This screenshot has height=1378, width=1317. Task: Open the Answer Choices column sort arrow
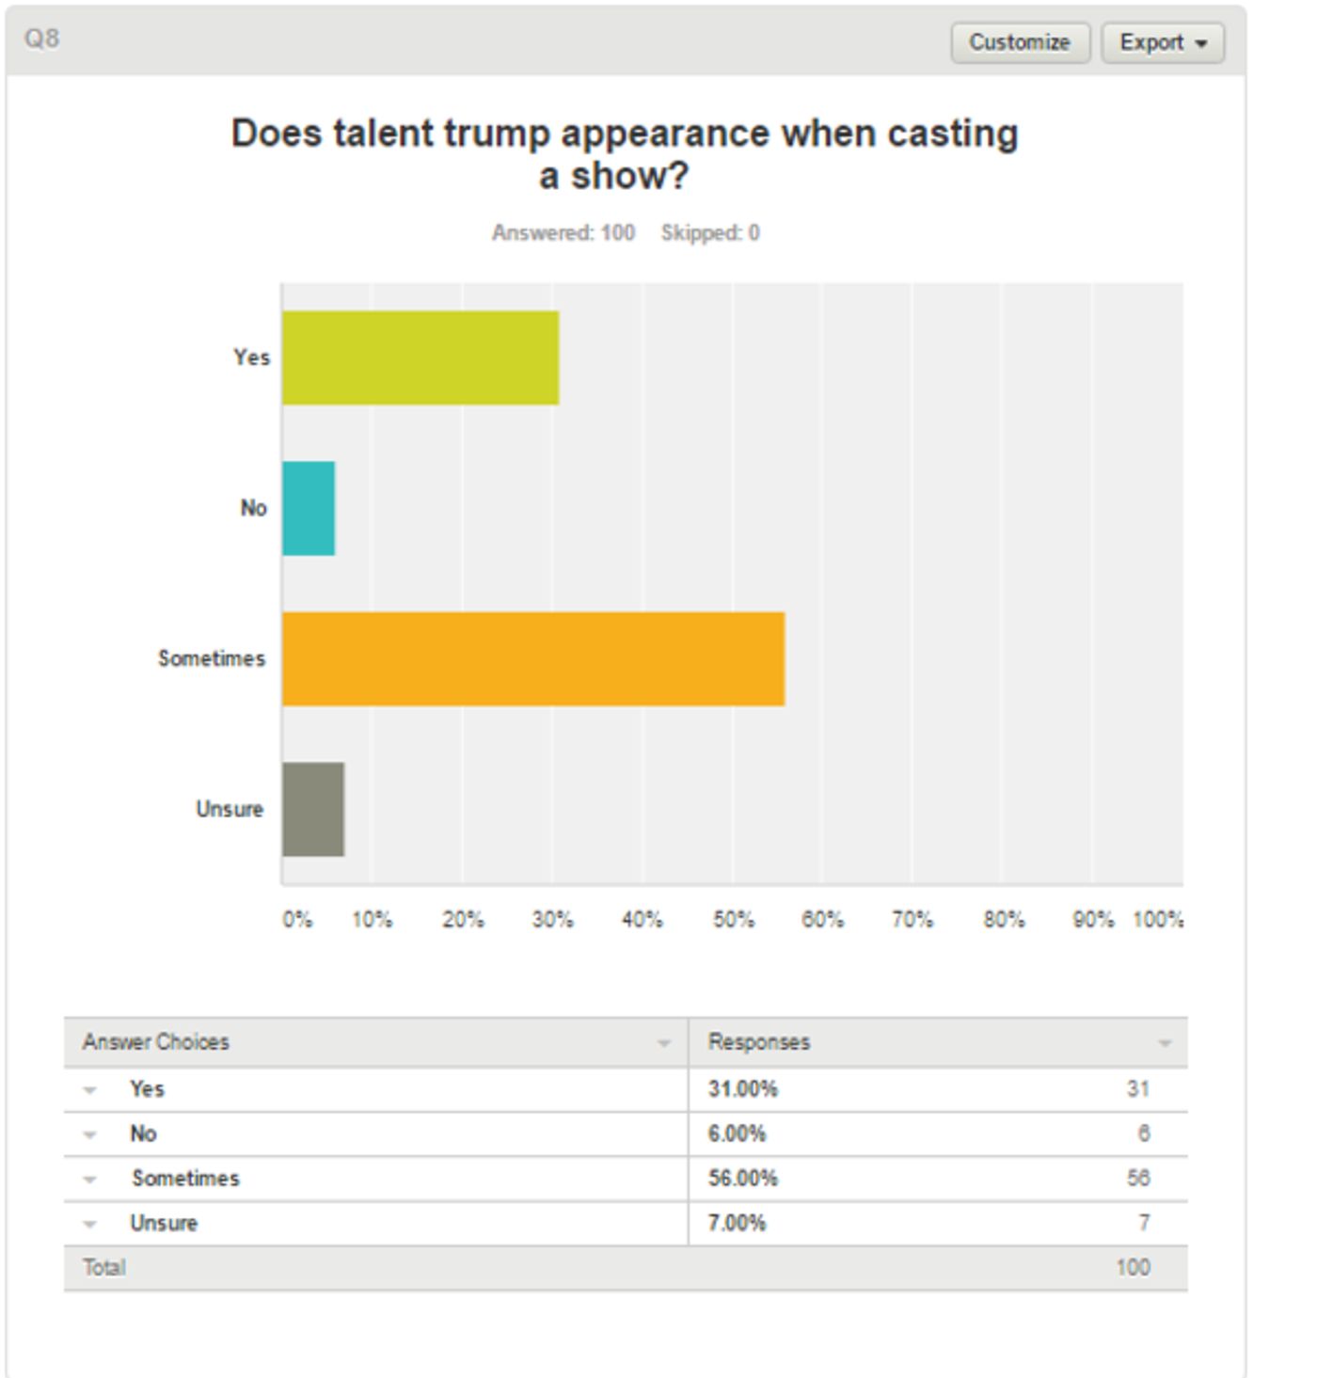click(663, 1043)
